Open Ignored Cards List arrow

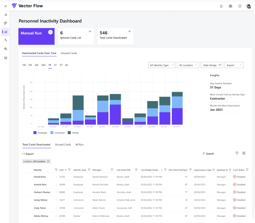(x=90, y=32)
